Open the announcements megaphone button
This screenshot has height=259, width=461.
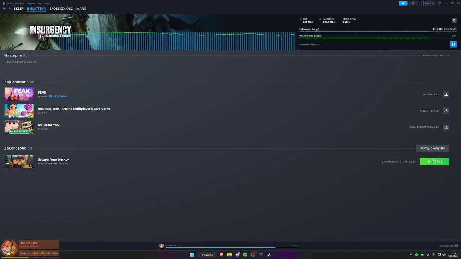pyautogui.click(x=403, y=3)
